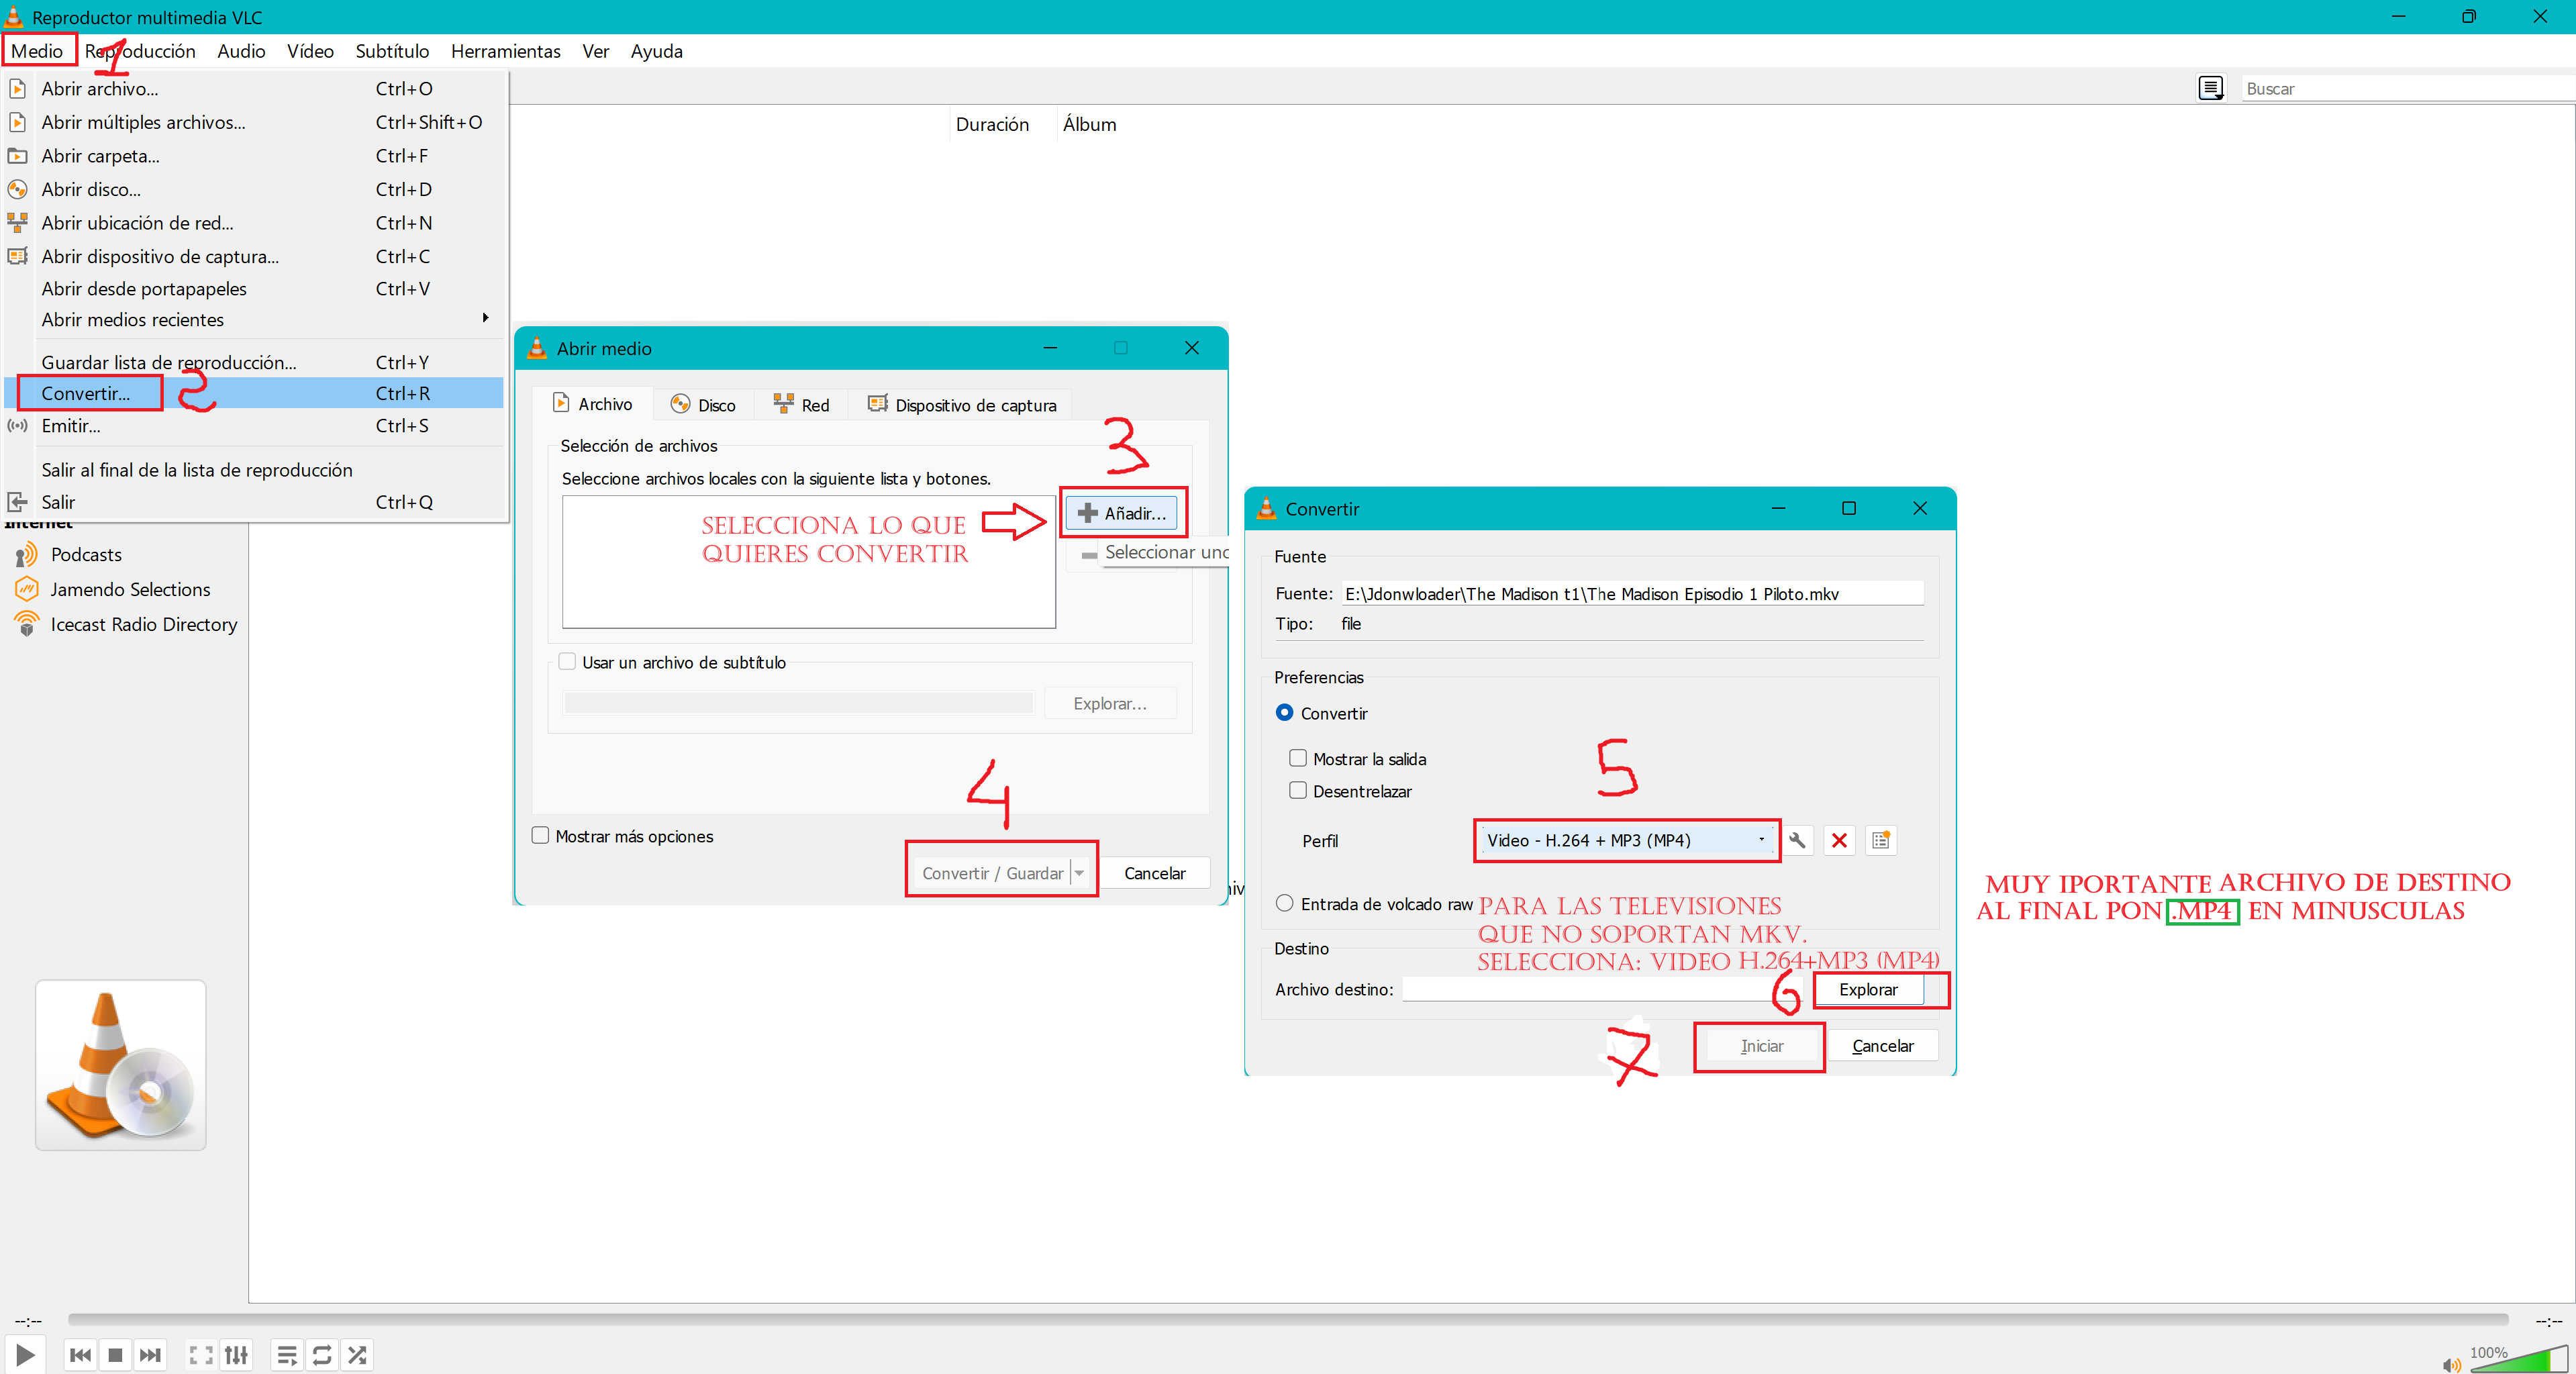Image resolution: width=2576 pixels, height=1374 pixels.
Task: Open the extended settings equalizer icon
Action: (x=236, y=1355)
